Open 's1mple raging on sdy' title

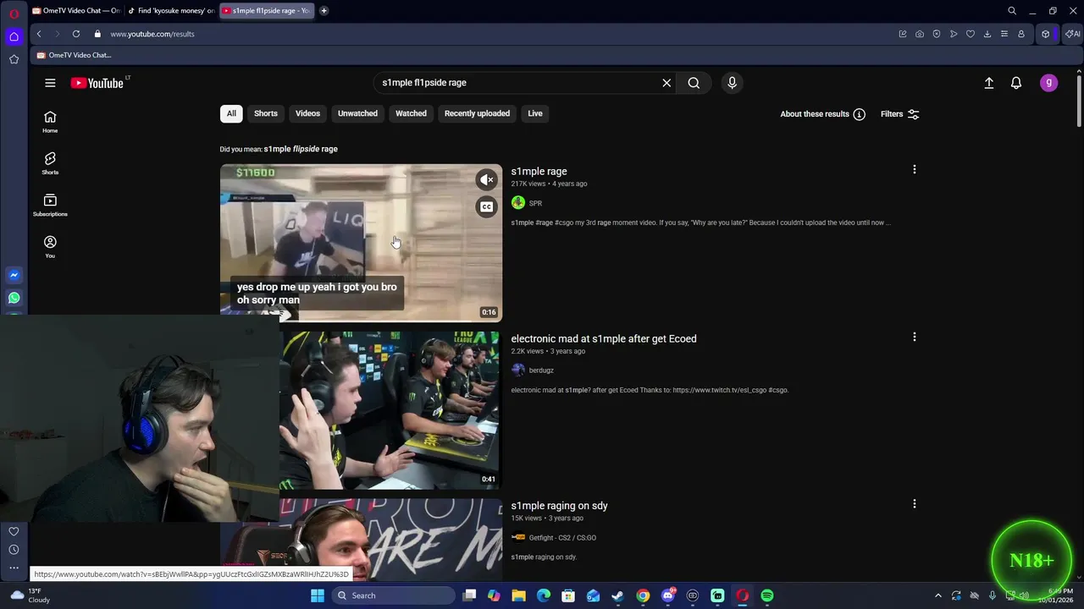(x=559, y=506)
